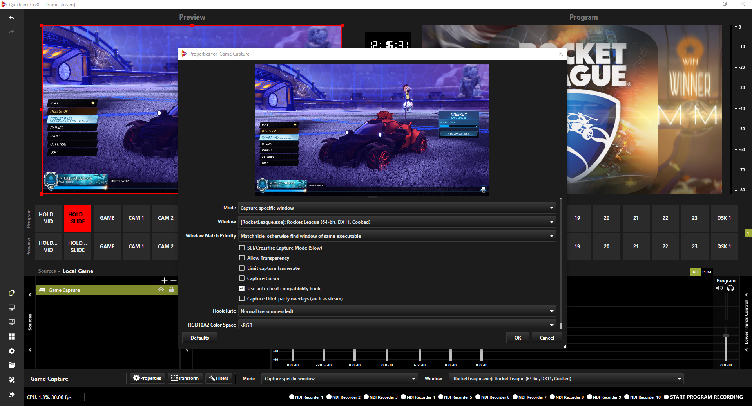Click the audio fader showing 6.2 dB
This screenshot has width=752, height=406.
tap(419, 355)
